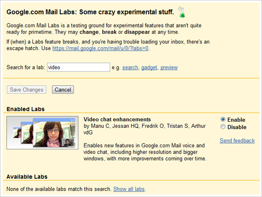Click the small inset face in the thumbnail

68,142
